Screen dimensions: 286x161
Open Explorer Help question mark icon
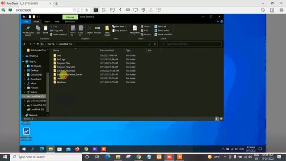pos(222,21)
